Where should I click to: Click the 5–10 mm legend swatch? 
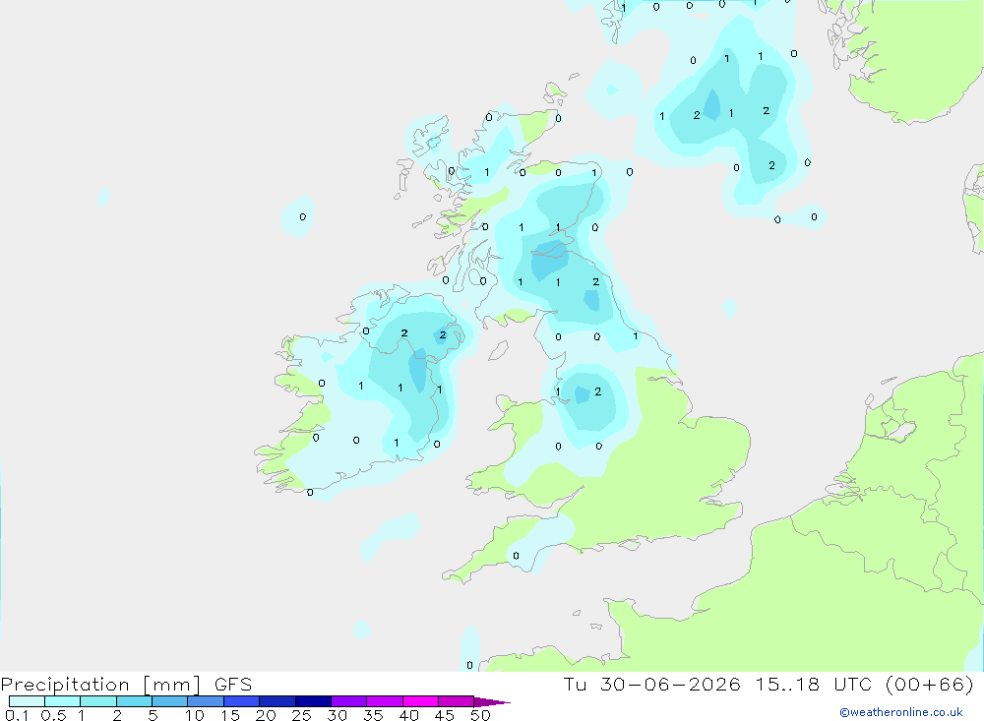170,701
